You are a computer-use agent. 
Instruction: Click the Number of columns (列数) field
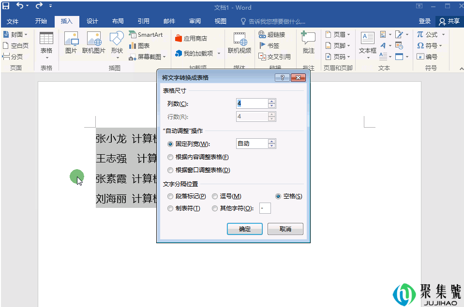pos(252,103)
